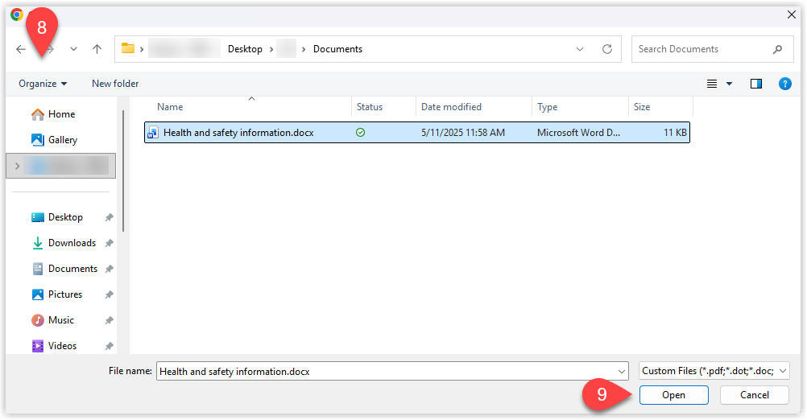Open Music quick access folder
Screen dimensions: 807x420
pyautogui.click(x=53, y=319)
